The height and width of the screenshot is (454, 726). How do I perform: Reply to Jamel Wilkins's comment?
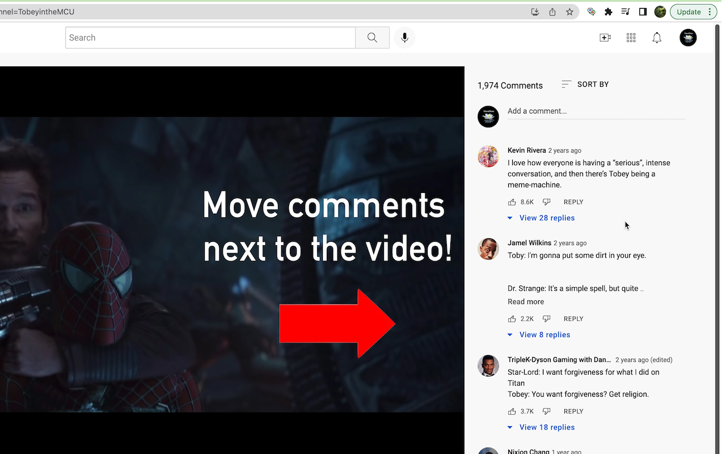click(x=573, y=319)
